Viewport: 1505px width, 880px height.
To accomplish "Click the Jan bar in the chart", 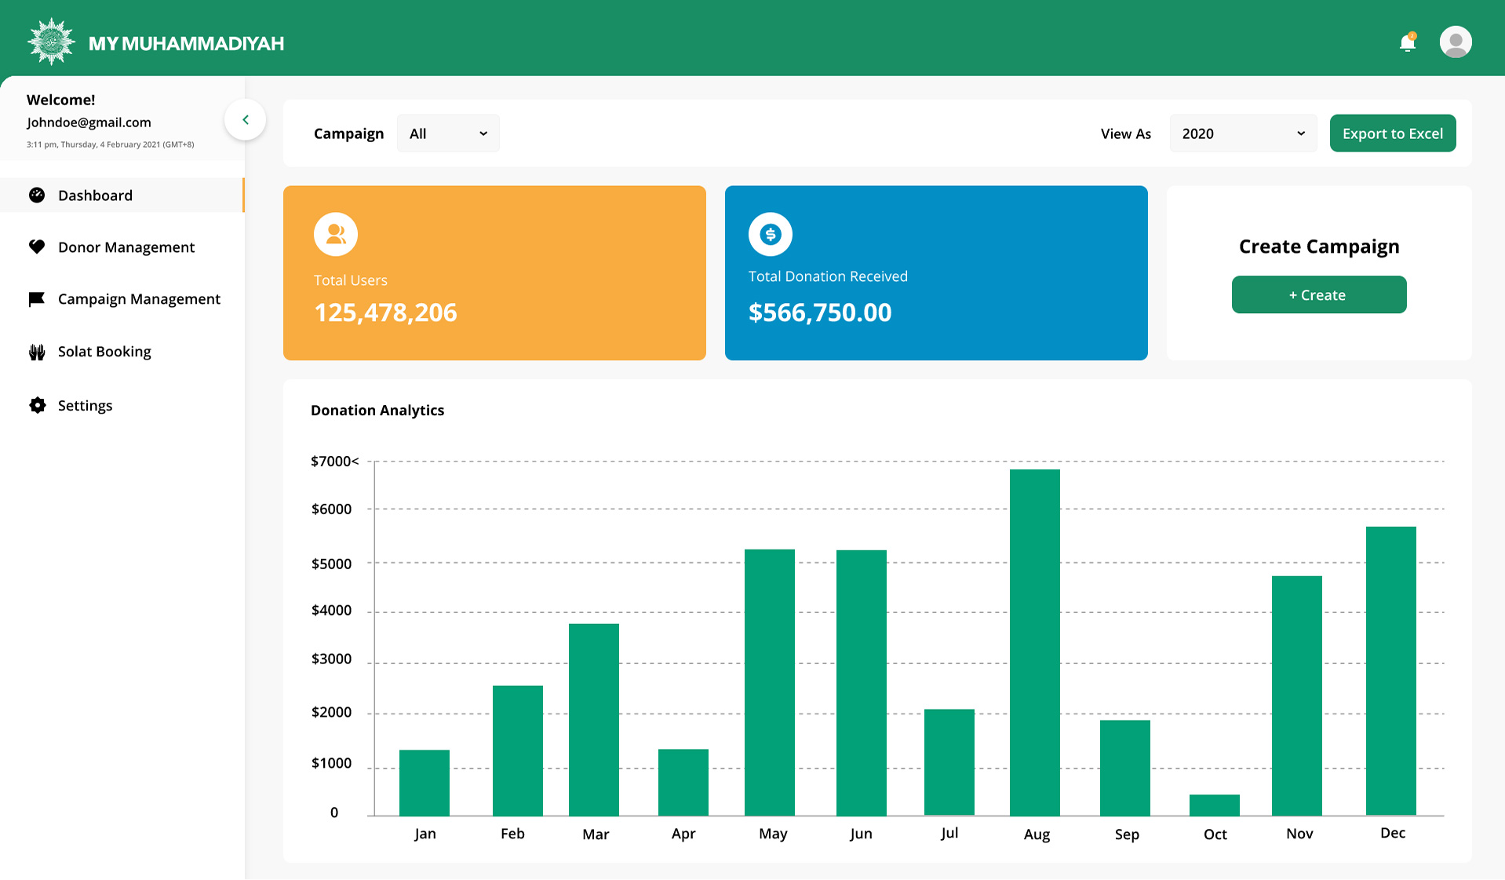I will [x=425, y=783].
